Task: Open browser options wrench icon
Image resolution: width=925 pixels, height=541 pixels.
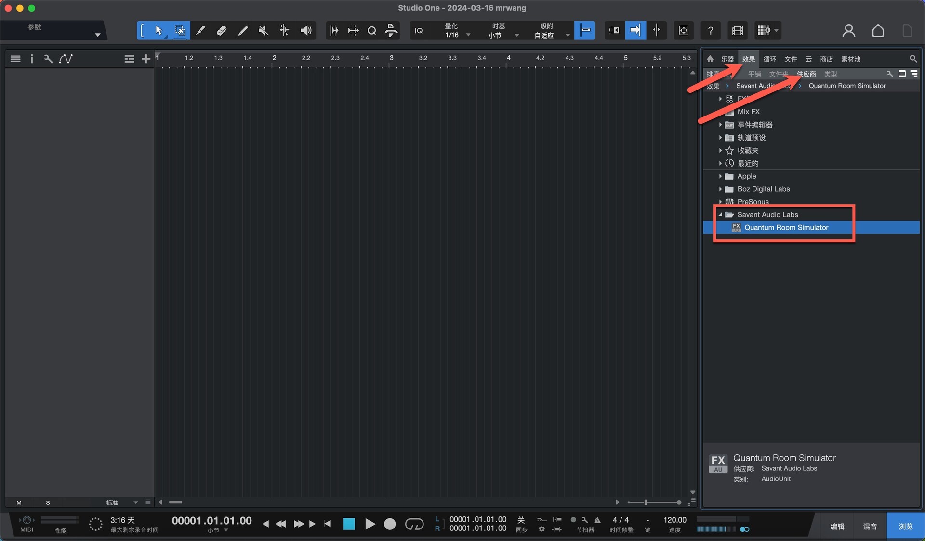Action: [889, 74]
